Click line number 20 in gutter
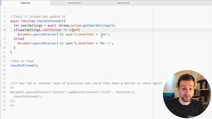 [4, 92]
